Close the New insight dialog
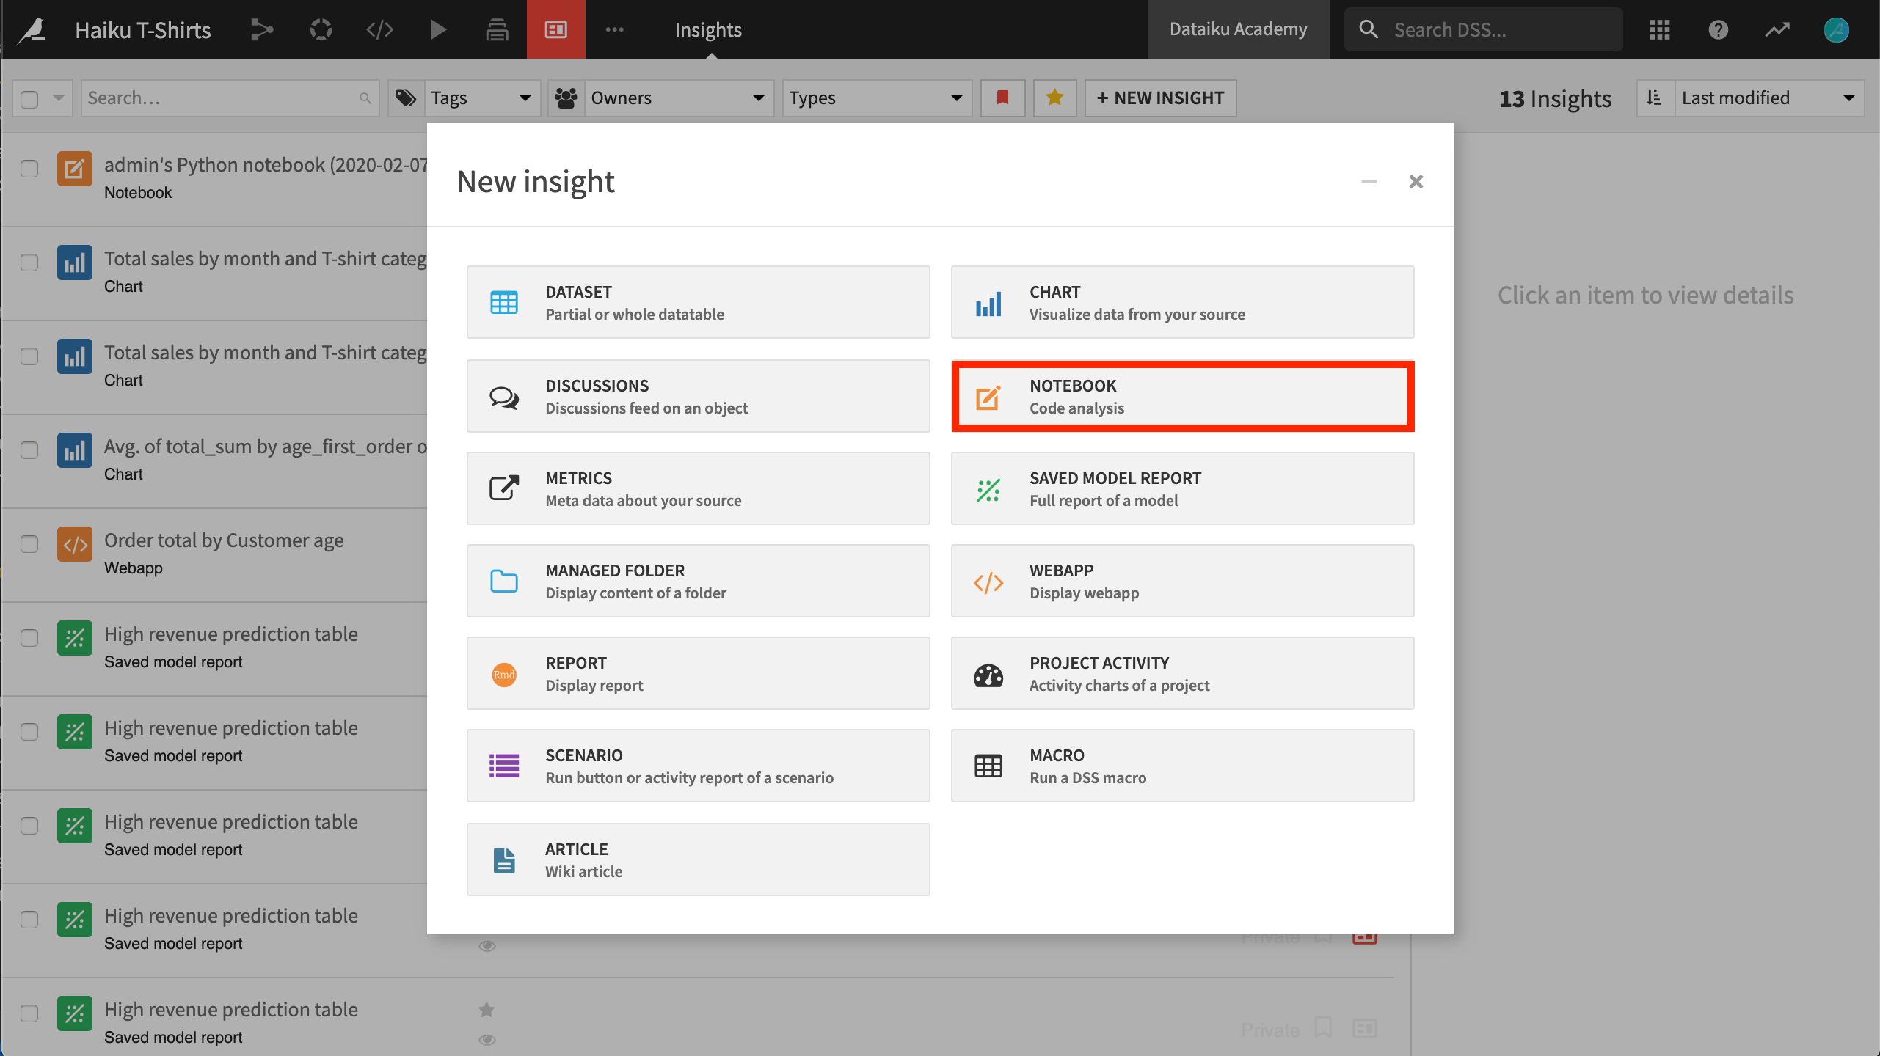 (1416, 182)
